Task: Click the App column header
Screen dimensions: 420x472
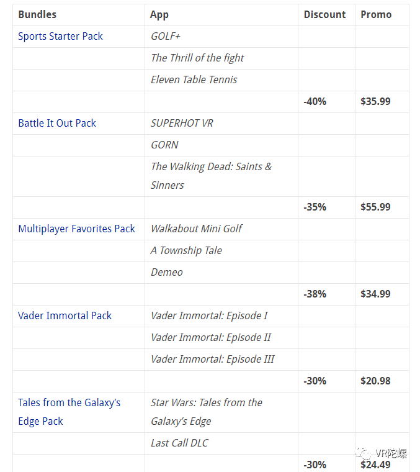Action: coord(159,14)
